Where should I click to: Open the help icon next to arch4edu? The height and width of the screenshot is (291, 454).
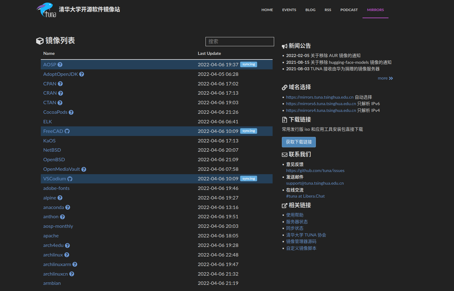pyautogui.click(x=67, y=245)
